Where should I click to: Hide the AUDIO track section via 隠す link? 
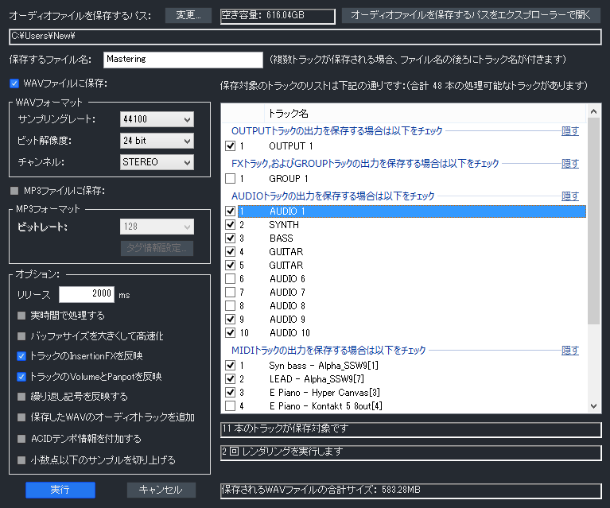(x=570, y=196)
